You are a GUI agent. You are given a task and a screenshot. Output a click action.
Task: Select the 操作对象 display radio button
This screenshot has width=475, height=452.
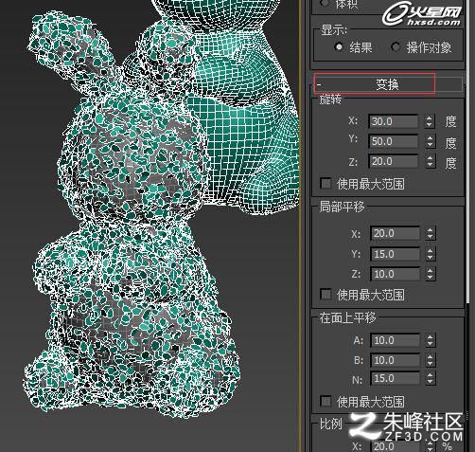396,47
